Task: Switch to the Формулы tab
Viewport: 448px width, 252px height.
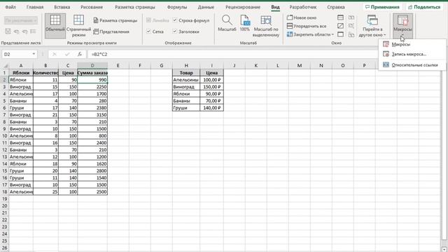Action: [177, 7]
